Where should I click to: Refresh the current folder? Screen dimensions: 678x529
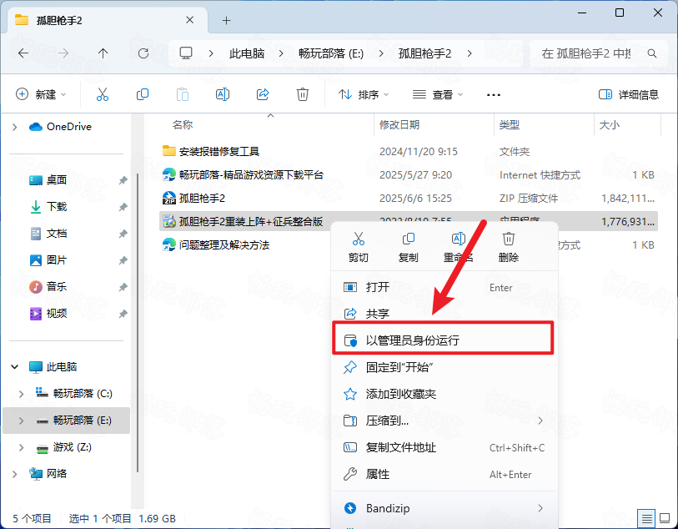143,53
